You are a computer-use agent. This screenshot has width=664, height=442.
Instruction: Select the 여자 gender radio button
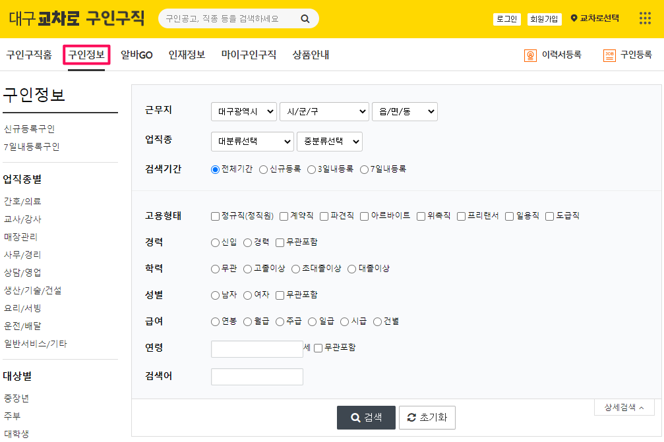tap(248, 294)
